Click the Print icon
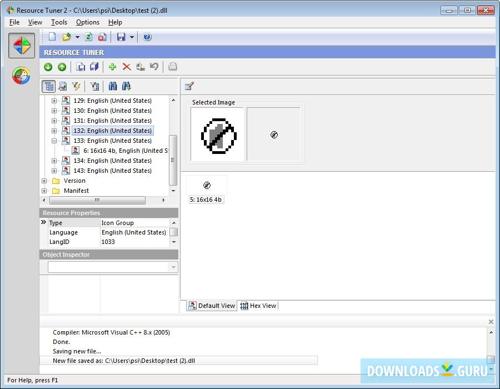 tap(173, 67)
